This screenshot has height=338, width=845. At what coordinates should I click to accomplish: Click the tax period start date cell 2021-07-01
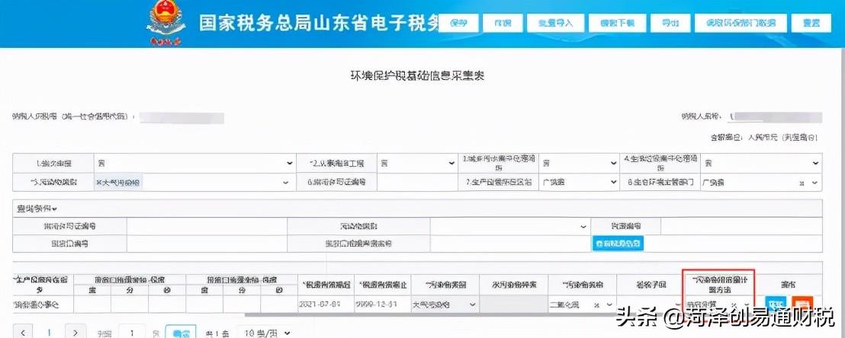325,304
